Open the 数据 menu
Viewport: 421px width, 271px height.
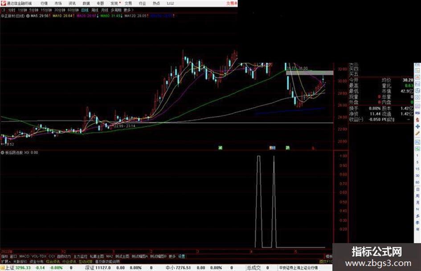coord(86,3)
